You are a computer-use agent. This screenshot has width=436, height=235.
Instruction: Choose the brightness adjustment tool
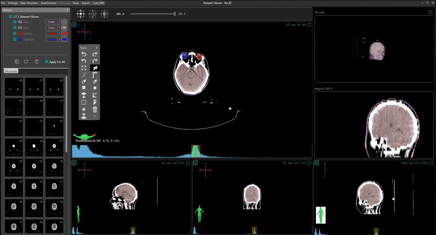pyautogui.click(x=84, y=109)
